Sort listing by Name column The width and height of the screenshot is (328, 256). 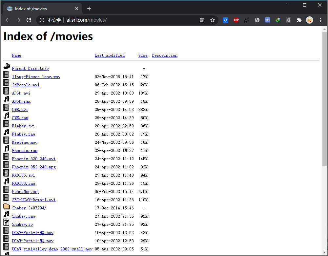[16, 55]
